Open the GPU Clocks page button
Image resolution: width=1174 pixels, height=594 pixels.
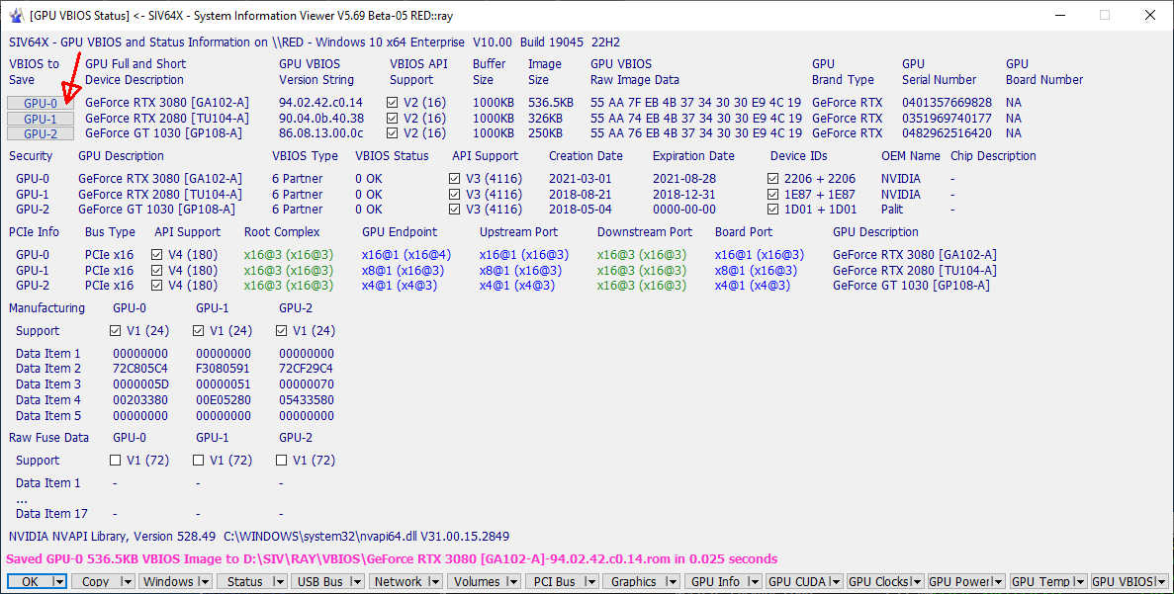(879, 581)
